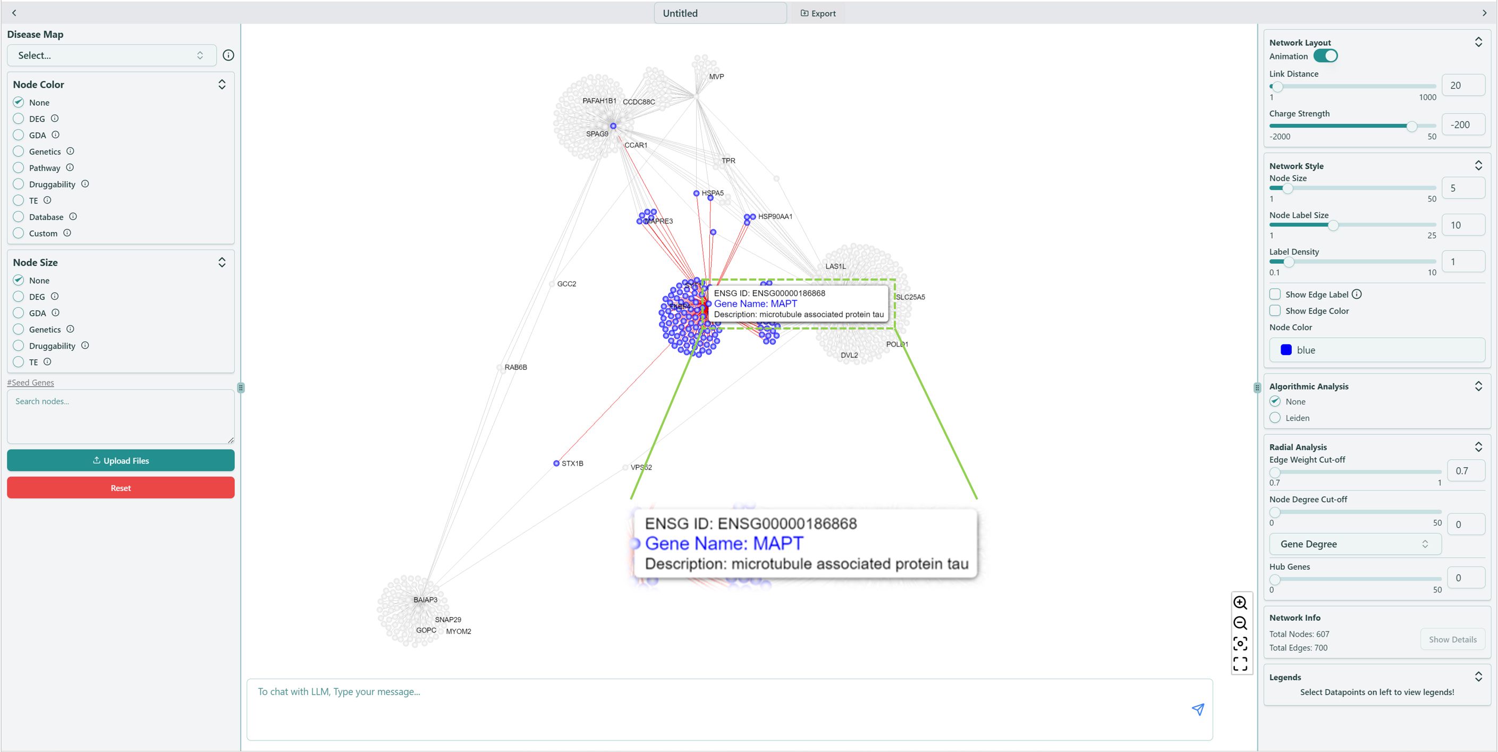1498x752 pixels.
Task: Open right panel arrow at top right
Action: [x=1485, y=12]
